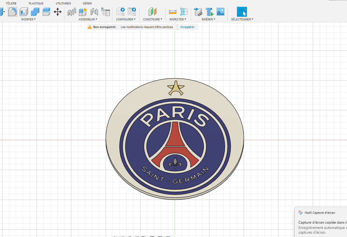Select the As-built Joint tool
This screenshot has width=347, height=237.
[x=94, y=12]
